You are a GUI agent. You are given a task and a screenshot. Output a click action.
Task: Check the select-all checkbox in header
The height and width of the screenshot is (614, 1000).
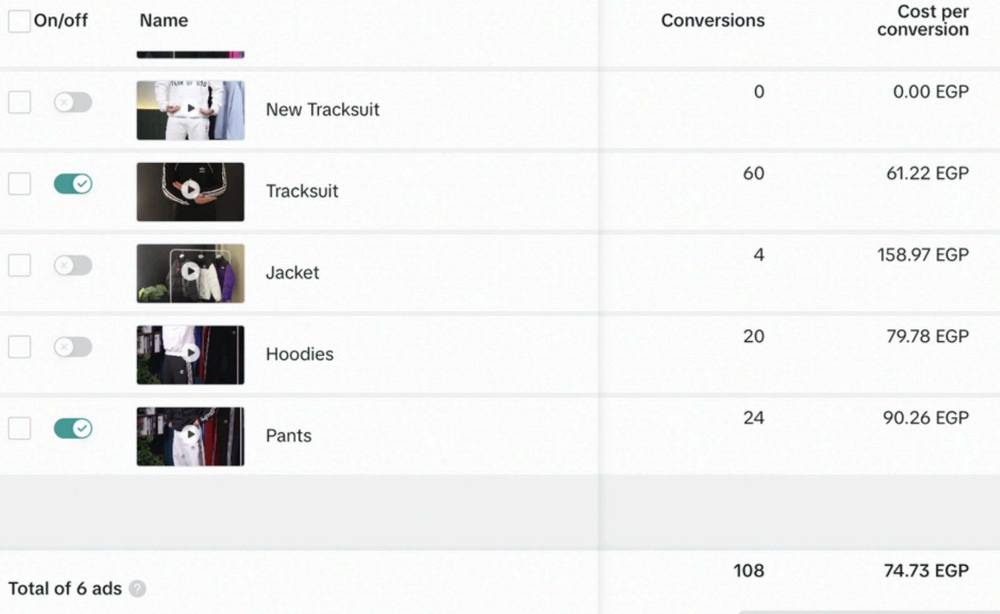point(19,21)
